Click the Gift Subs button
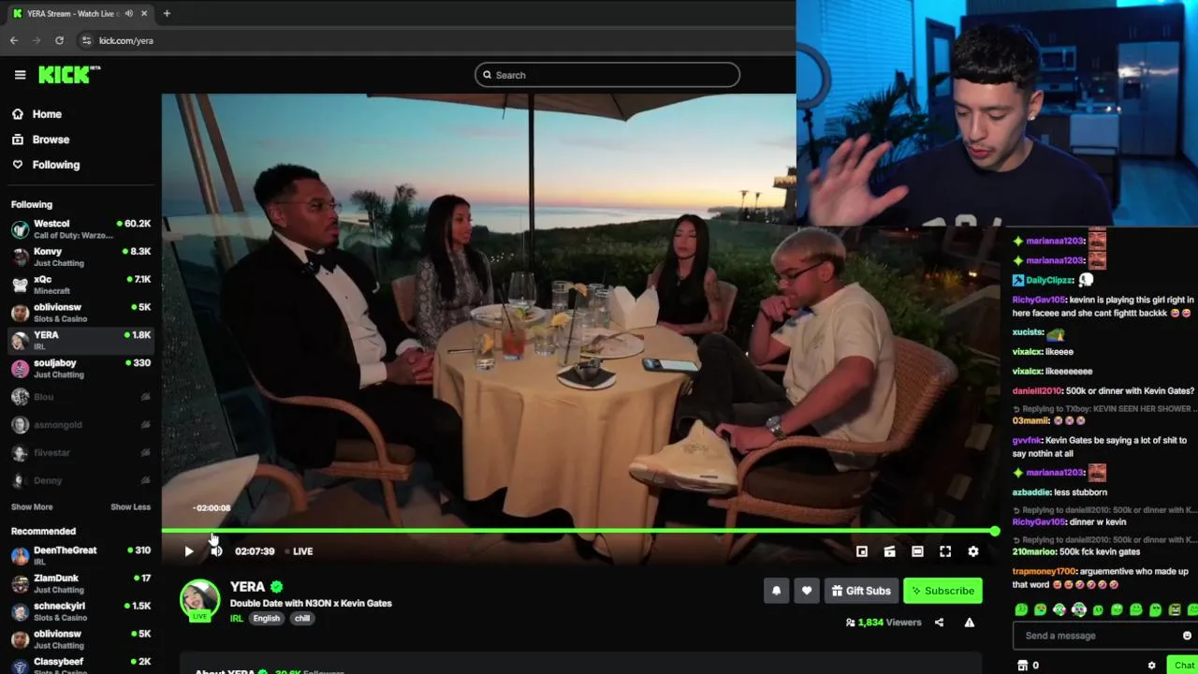Screen dimensions: 1198x674 point(861,591)
